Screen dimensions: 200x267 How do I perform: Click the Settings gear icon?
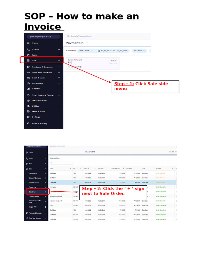28,117
